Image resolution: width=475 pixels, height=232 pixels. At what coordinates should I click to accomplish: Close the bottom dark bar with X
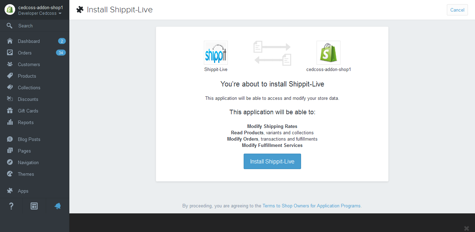tap(467, 228)
